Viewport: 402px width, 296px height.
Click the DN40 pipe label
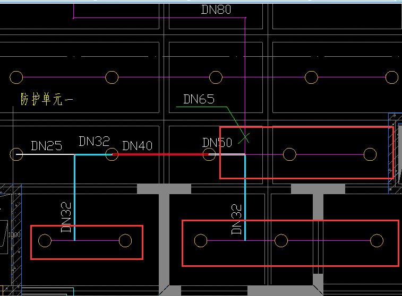[x=138, y=146]
